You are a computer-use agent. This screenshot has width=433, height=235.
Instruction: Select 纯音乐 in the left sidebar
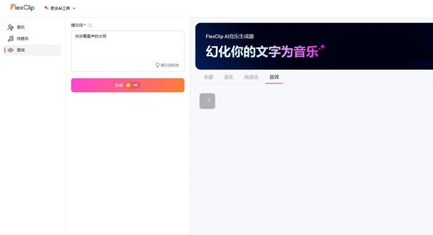point(32,39)
